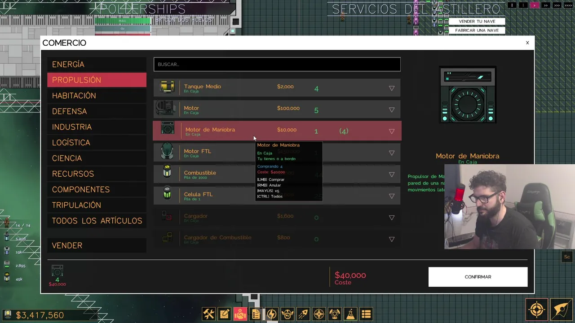Set game speed to triple (>>>)
The height and width of the screenshot is (323, 575).
pyautogui.click(x=557, y=5)
